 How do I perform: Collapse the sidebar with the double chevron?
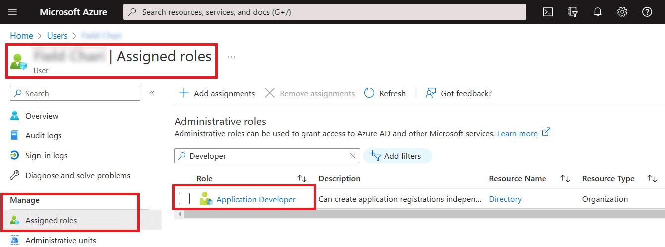(x=152, y=93)
